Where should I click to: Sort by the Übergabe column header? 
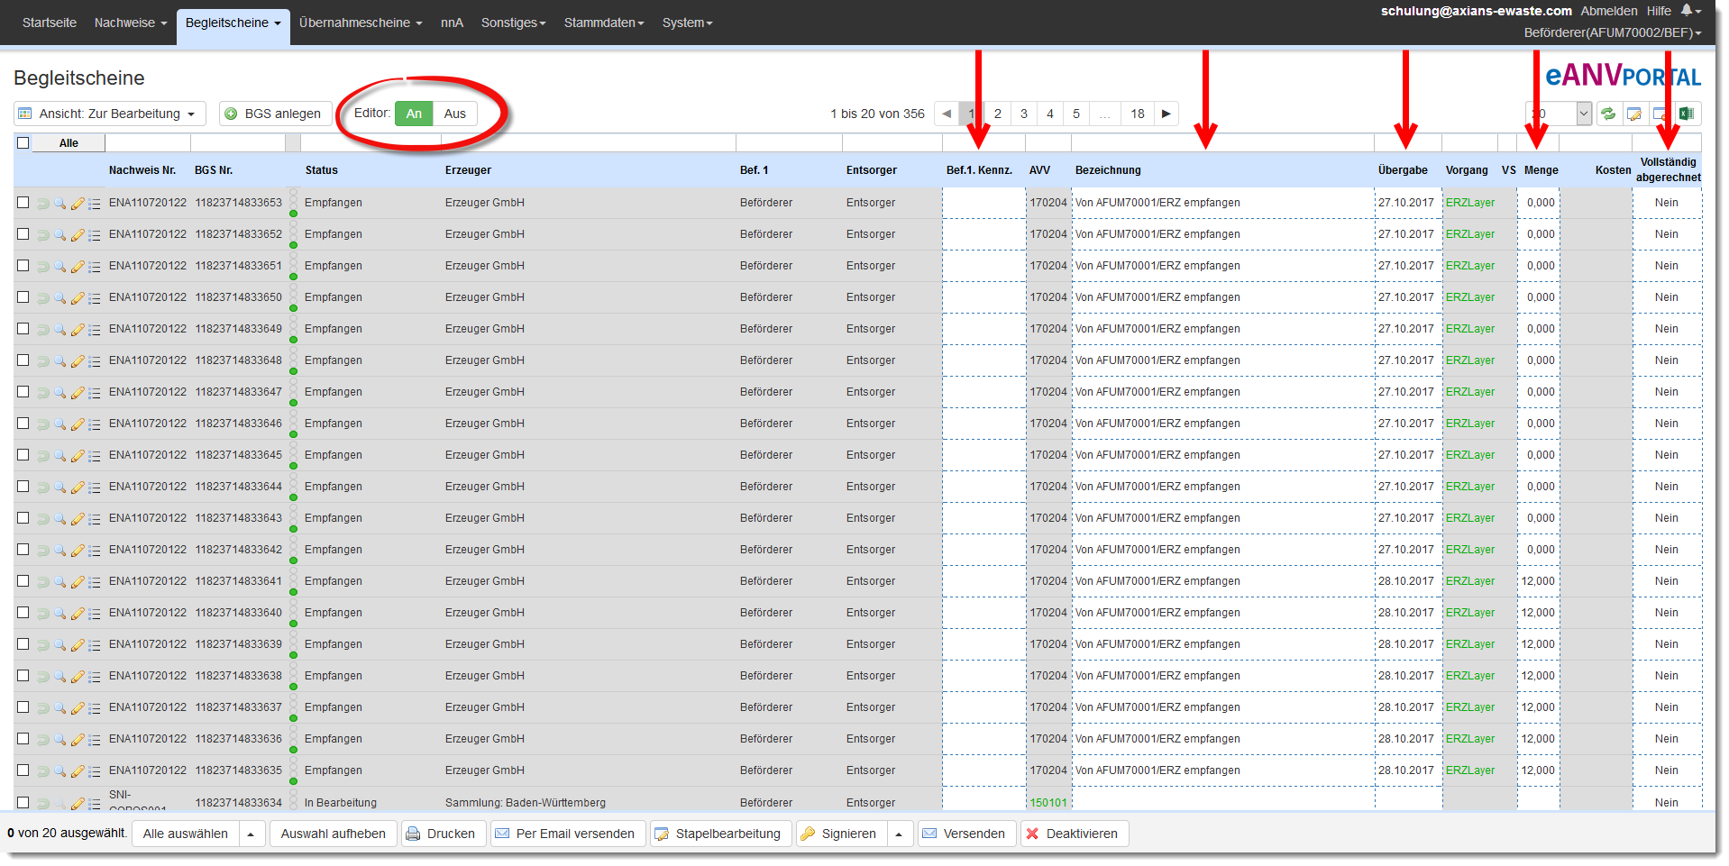click(1403, 170)
